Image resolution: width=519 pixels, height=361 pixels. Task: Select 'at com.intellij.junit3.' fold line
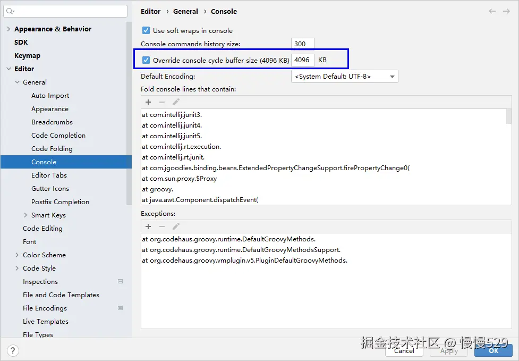click(172, 115)
